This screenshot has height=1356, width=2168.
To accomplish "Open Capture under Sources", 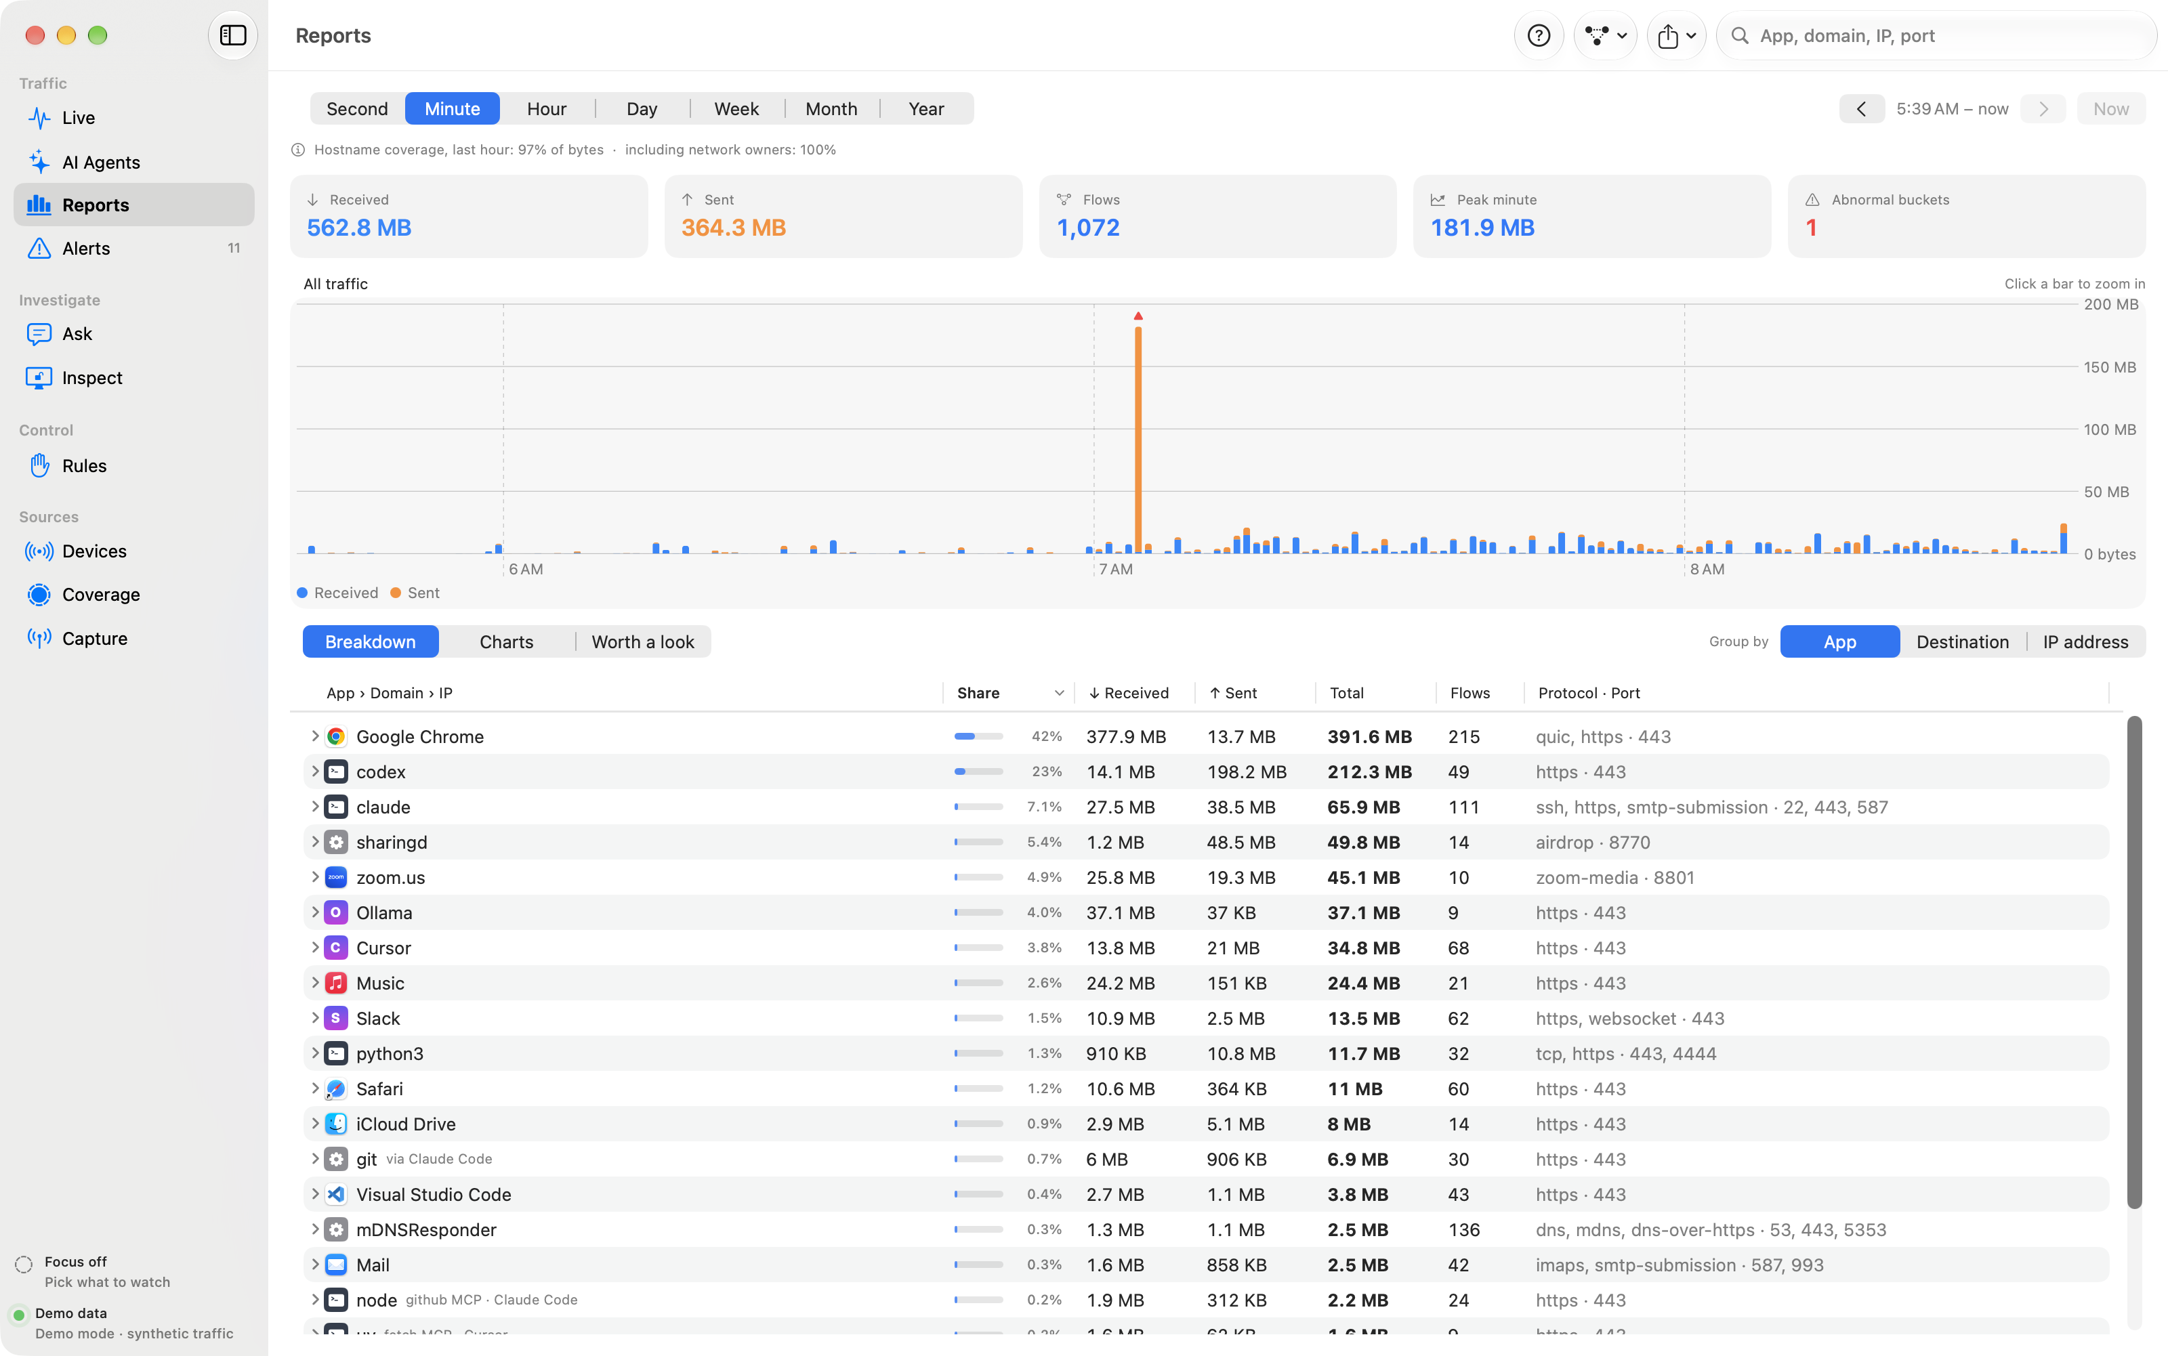I will [133, 639].
